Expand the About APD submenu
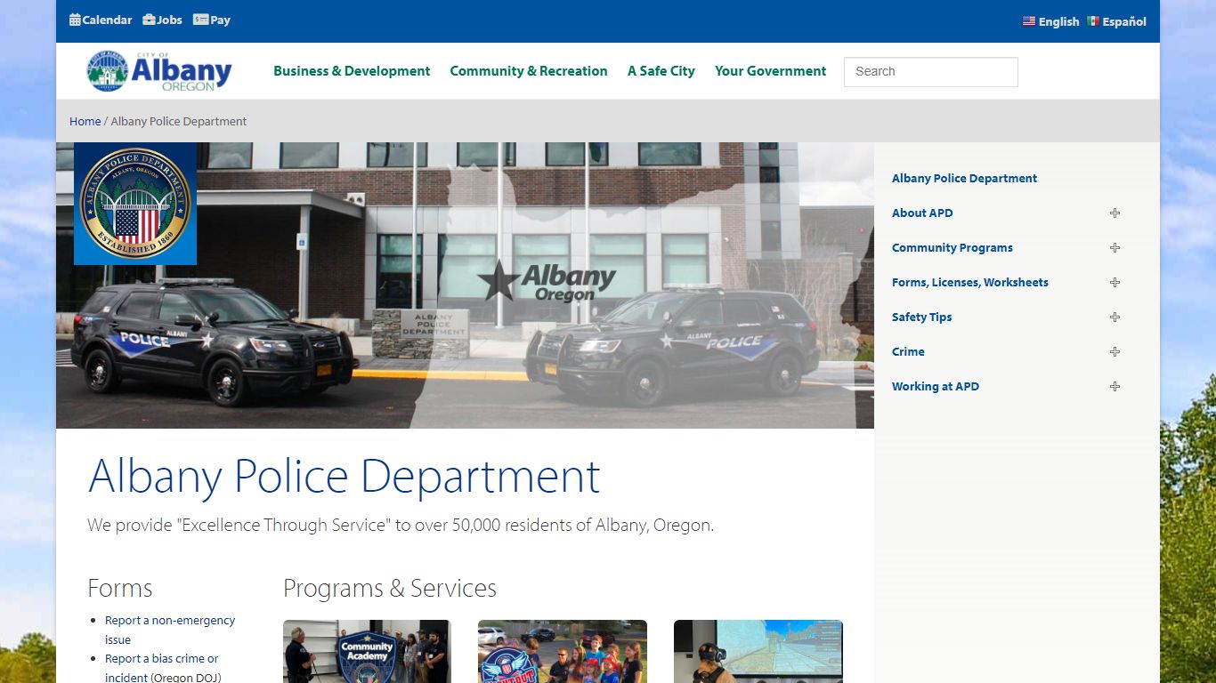Viewport: 1216px width, 683px height. click(x=1115, y=213)
